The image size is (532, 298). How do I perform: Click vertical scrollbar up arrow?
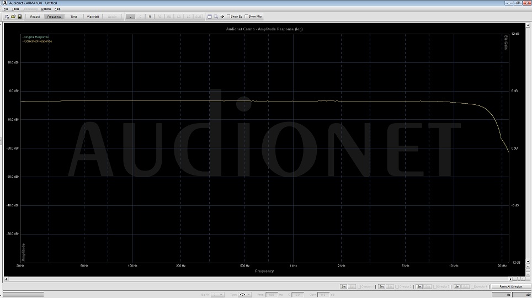coord(528,25)
